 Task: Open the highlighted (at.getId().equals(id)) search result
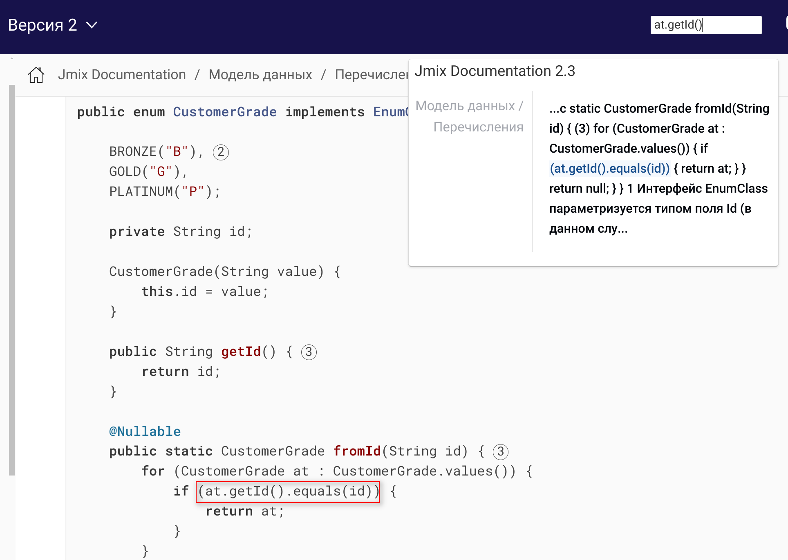[x=609, y=169]
